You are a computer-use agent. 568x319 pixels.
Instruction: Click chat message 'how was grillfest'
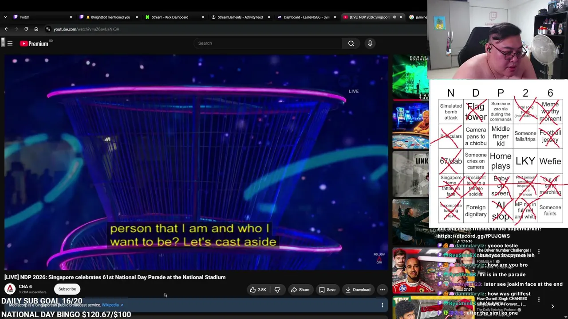pyautogui.click(x=509, y=294)
